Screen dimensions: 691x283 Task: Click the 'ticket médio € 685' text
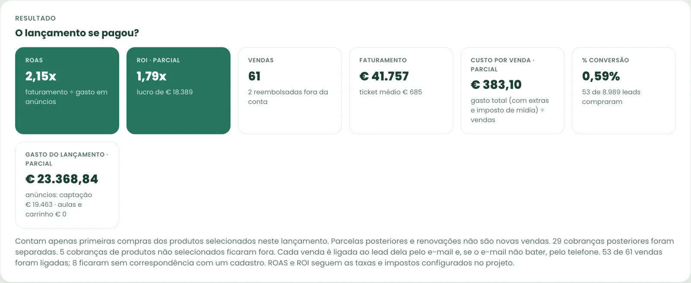pos(390,92)
